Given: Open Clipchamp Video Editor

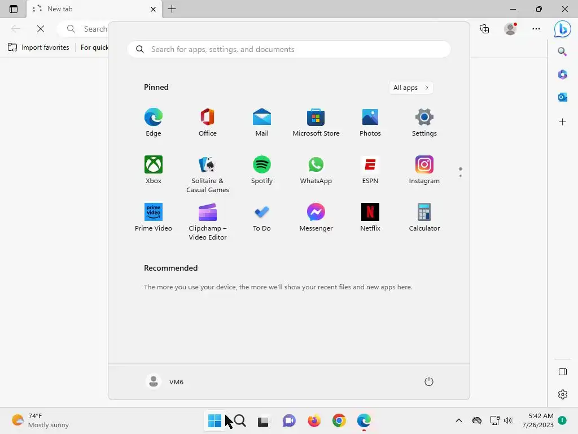Looking at the screenshot, I should (208, 222).
